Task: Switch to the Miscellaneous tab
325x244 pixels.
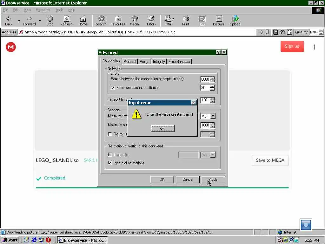Action: click(x=179, y=62)
